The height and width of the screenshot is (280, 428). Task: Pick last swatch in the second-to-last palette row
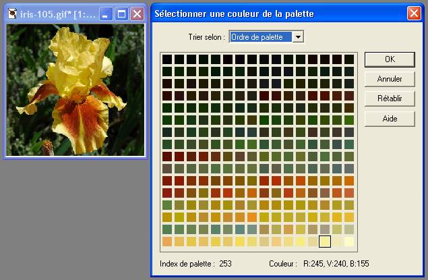[349, 229]
